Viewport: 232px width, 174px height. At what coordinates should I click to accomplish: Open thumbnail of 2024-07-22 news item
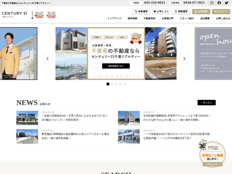pos(27,136)
